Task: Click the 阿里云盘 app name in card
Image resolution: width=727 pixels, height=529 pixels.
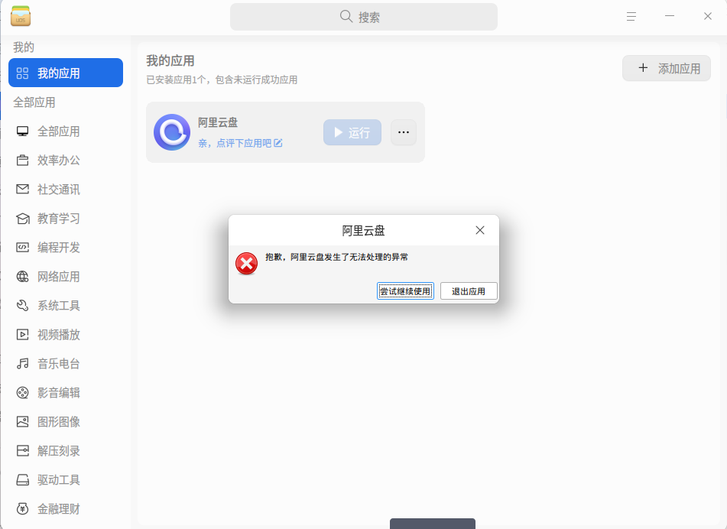Action: coord(217,122)
